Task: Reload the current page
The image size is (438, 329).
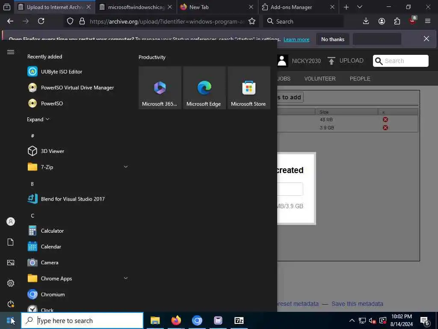Action: click(41, 21)
